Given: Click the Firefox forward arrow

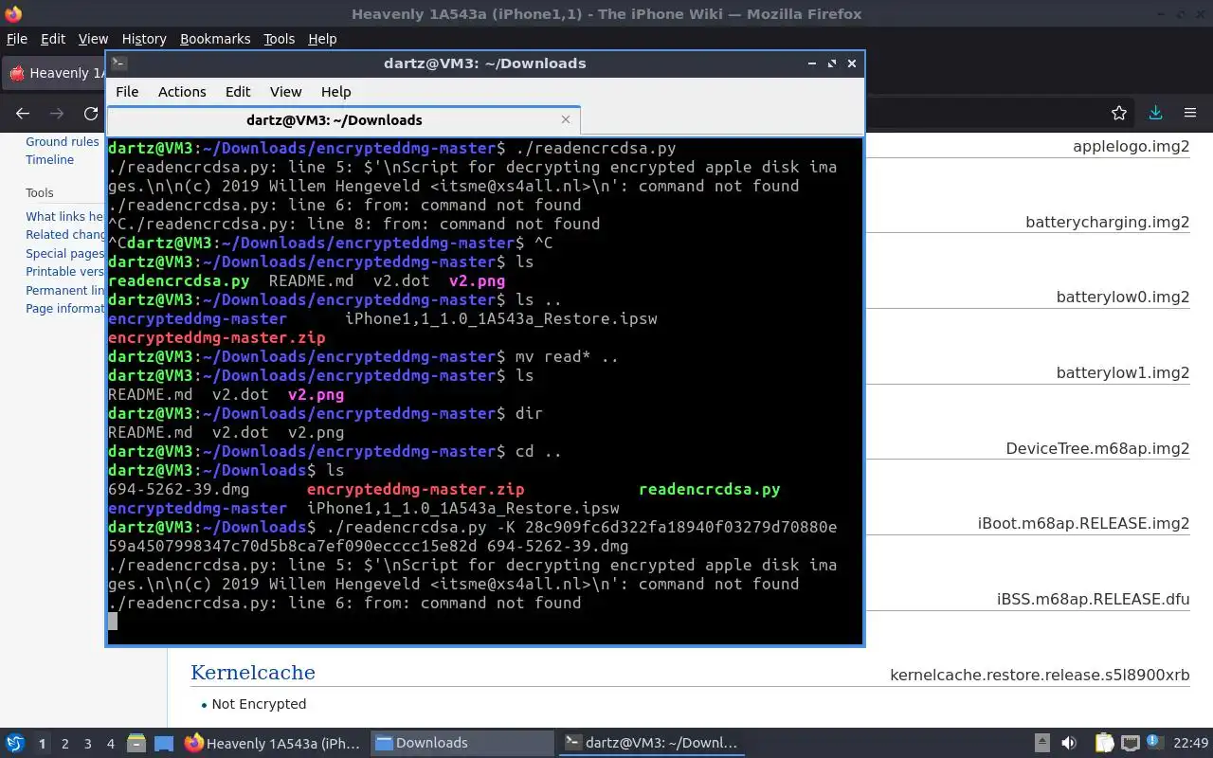Looking at the screenshot, I should tap(57, 114).
